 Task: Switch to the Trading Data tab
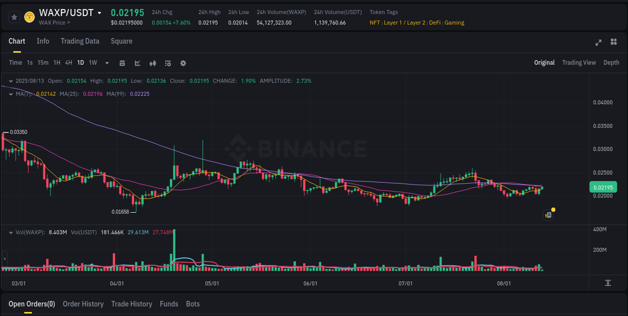pos(80,41)
